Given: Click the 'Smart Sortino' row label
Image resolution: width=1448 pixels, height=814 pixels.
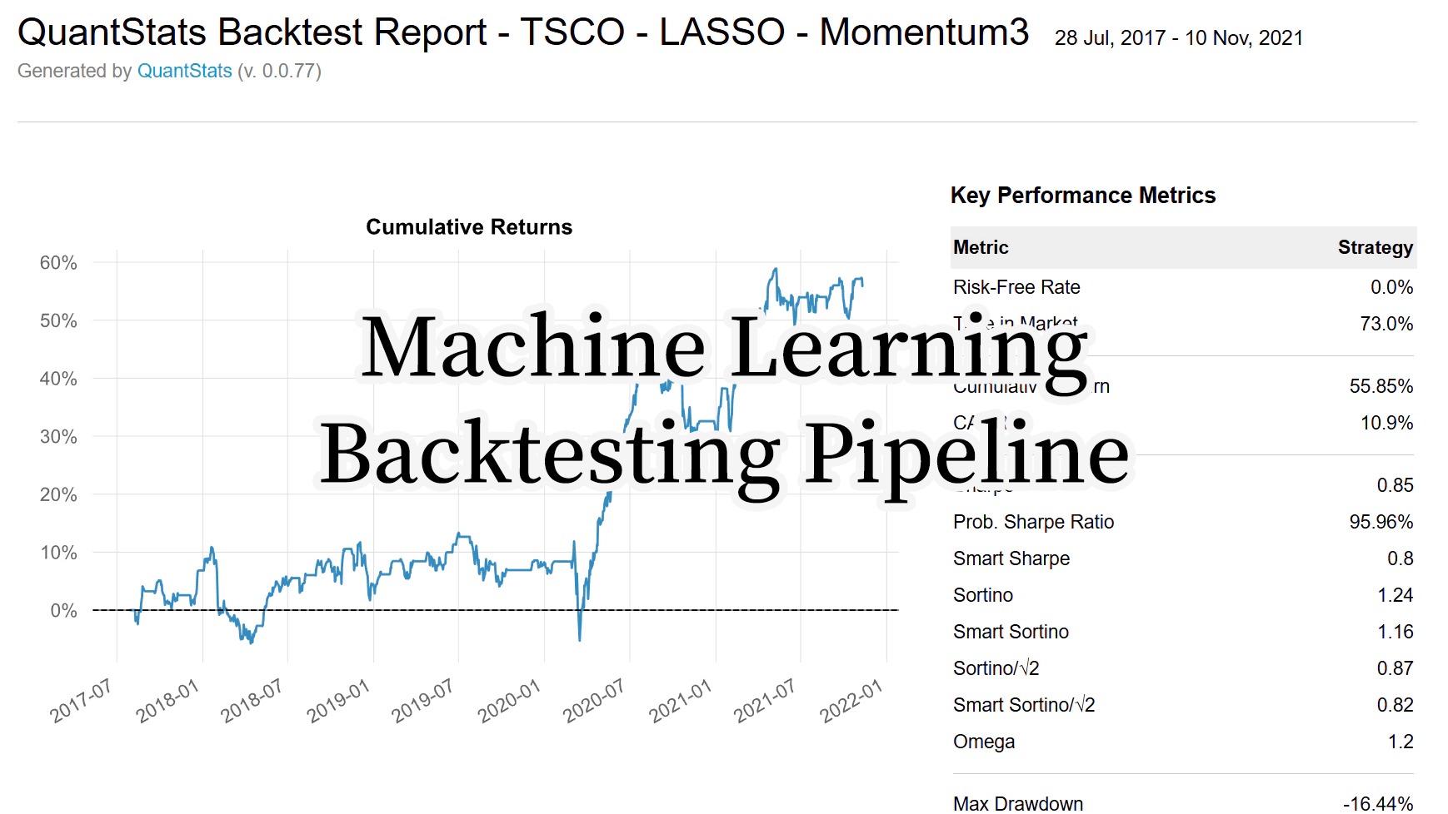Looking at the screenshot, I should [x=1011, y=632].
